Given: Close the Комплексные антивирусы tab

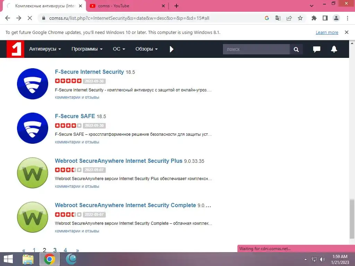Looking at the screenshot, I should point(80,6).
